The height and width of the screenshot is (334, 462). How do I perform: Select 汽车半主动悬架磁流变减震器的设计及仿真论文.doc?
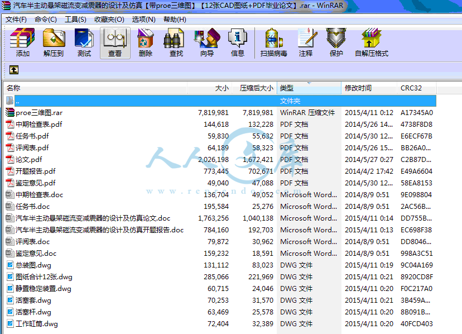pyautogui.click(x=93, y=218)
